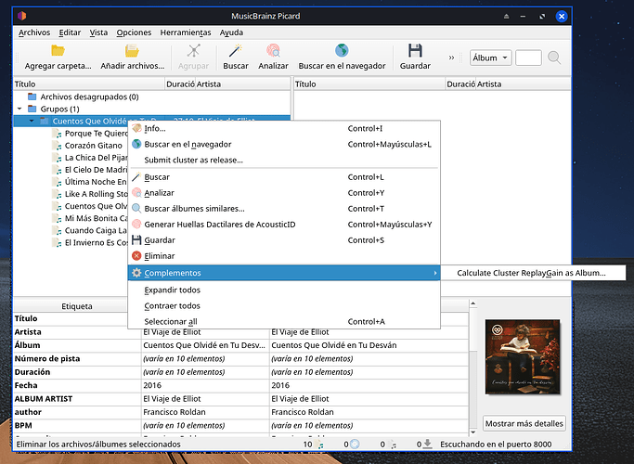634x464 pixels.
Task: Click Calculate Cluster ReplayGain as Album
Action: click(531, 273)
